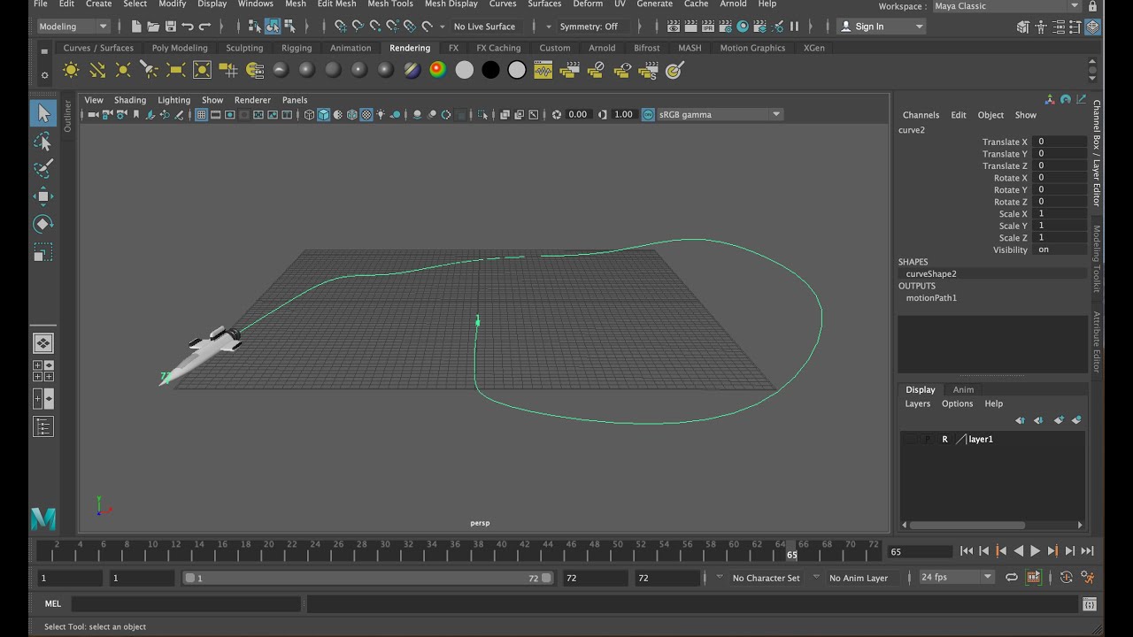The image size is (1133, 637).
Task: Open the No Character Set dropdown arrow
Action: [x=719, y=577]
